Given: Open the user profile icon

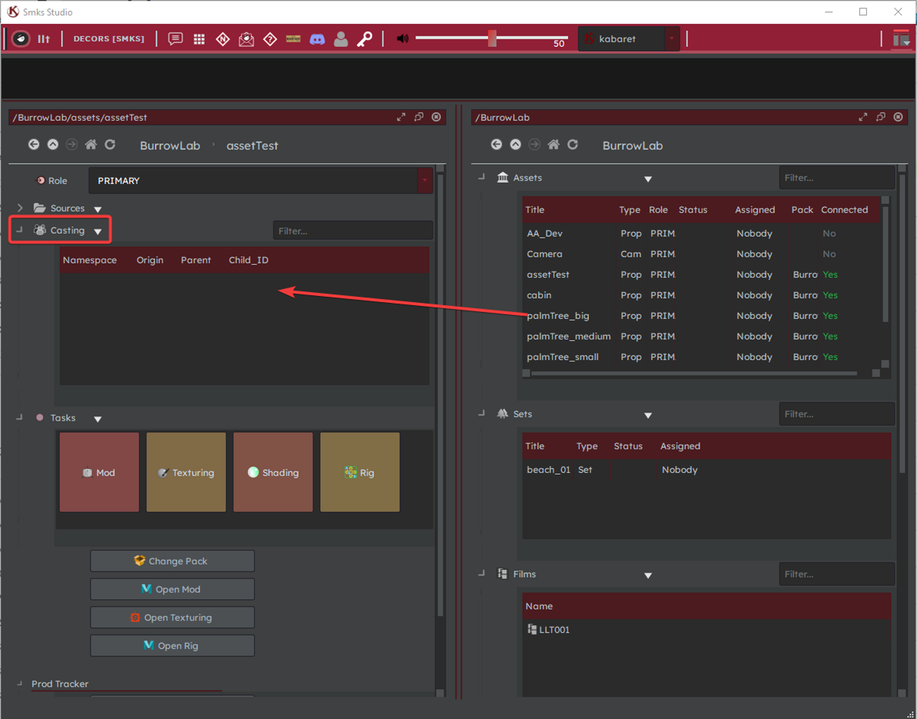Looking at the screenshot, I should coord(341,39).
